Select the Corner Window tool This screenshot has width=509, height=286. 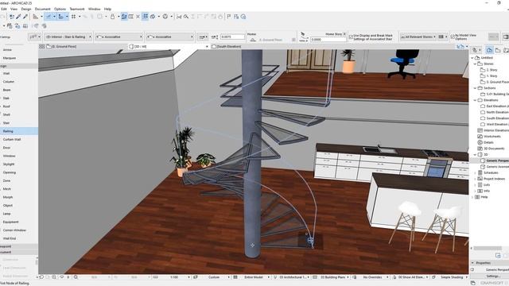click(x=14, y=230)
